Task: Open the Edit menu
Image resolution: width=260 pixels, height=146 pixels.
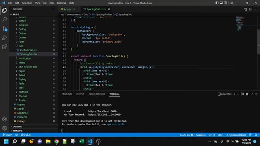Action: (x=17, y=3)
